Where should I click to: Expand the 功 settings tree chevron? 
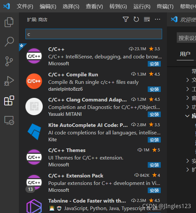pos(188,107)
